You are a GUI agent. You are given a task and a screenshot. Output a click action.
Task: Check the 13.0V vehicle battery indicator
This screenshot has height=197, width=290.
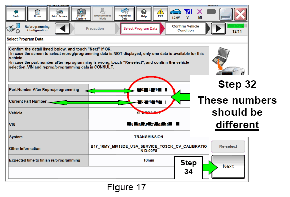click(176, 14)
